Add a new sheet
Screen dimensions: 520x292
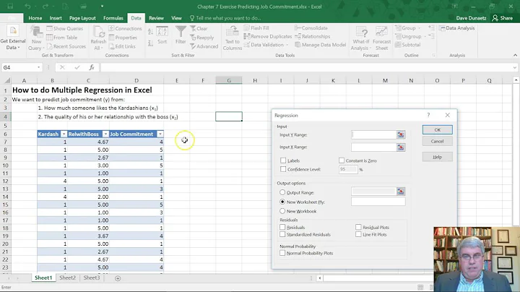pos(118,278)
